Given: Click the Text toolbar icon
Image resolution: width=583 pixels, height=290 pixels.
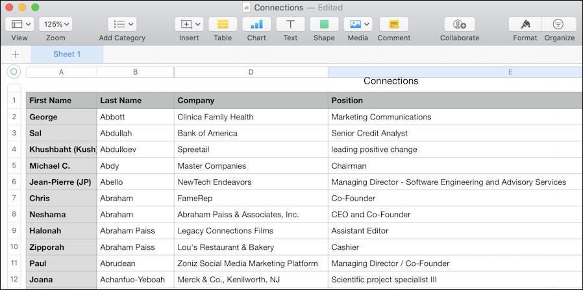Looking at the screenshot, I should point(290,24).
